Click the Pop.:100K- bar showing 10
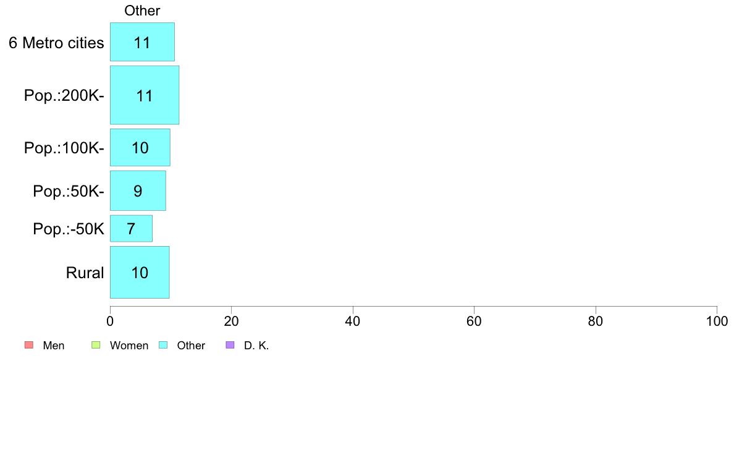The width and height of the screenshot is (734, 455). (140, 147)
